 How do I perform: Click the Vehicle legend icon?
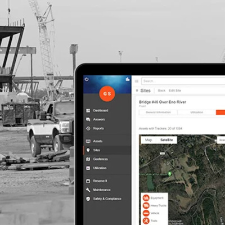tap(146, 213)
